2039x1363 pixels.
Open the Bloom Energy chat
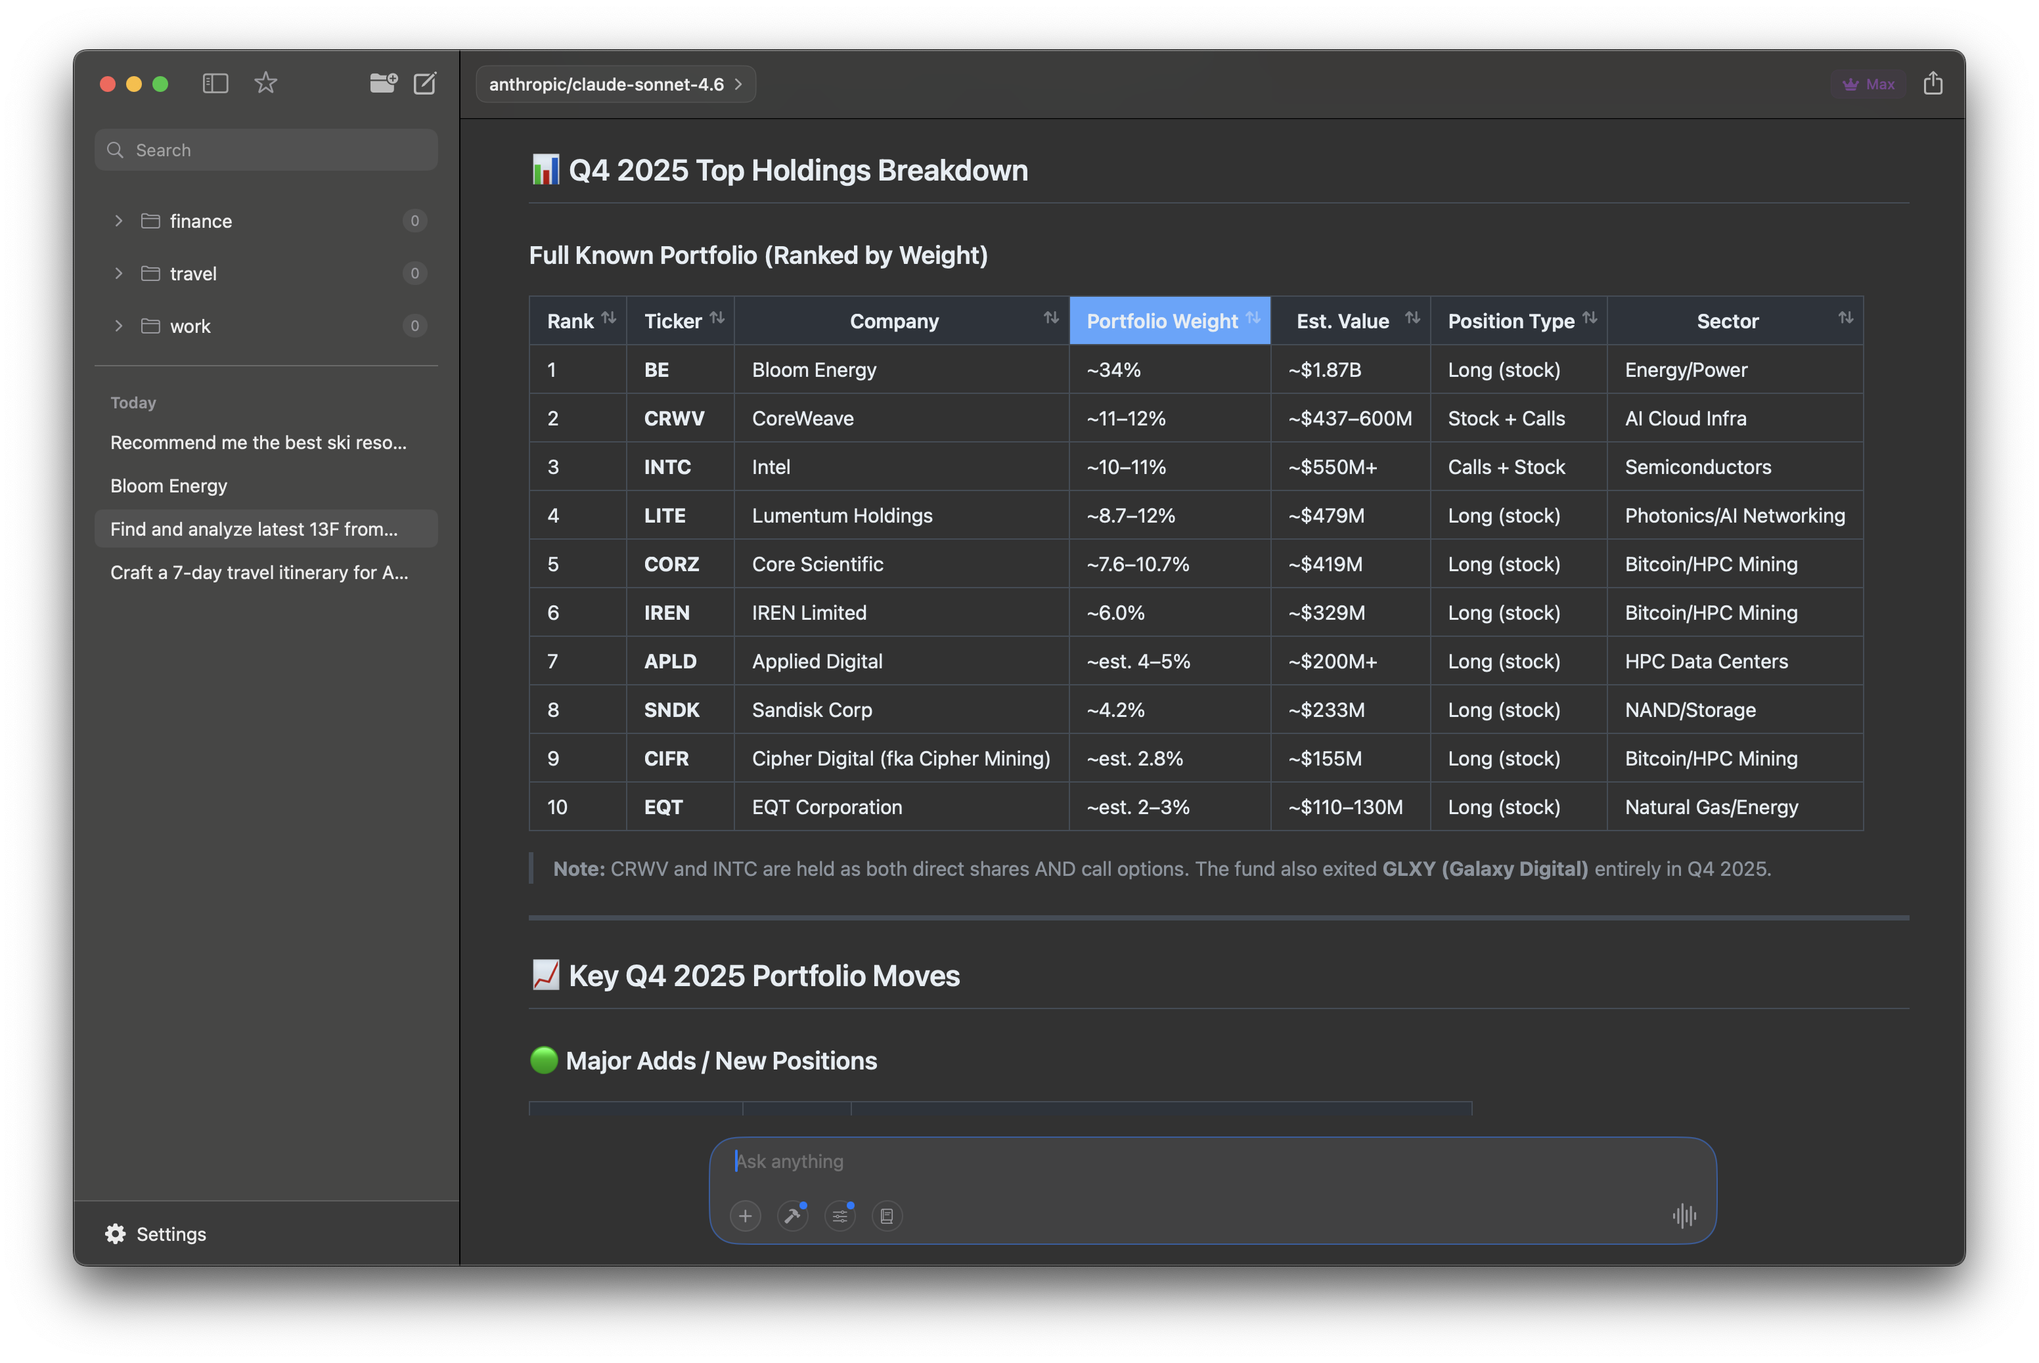pos(169,486)
